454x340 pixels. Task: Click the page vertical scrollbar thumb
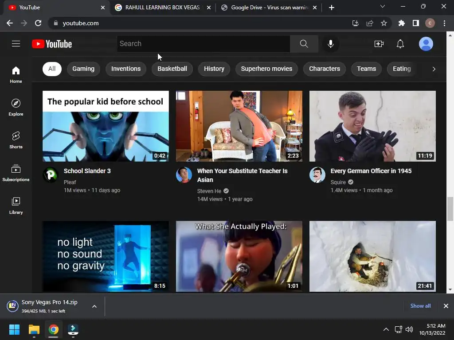pyautogui.click(x=450, y=209)
